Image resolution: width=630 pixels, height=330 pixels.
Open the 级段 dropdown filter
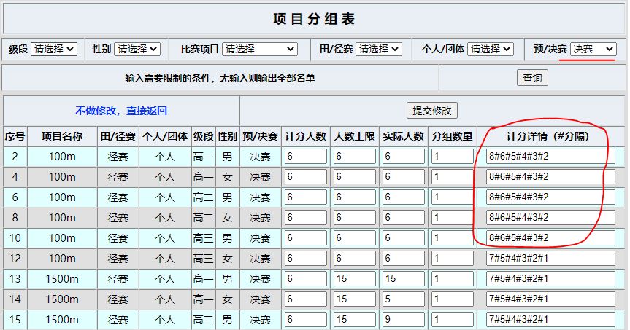click(x=53, y=50)
